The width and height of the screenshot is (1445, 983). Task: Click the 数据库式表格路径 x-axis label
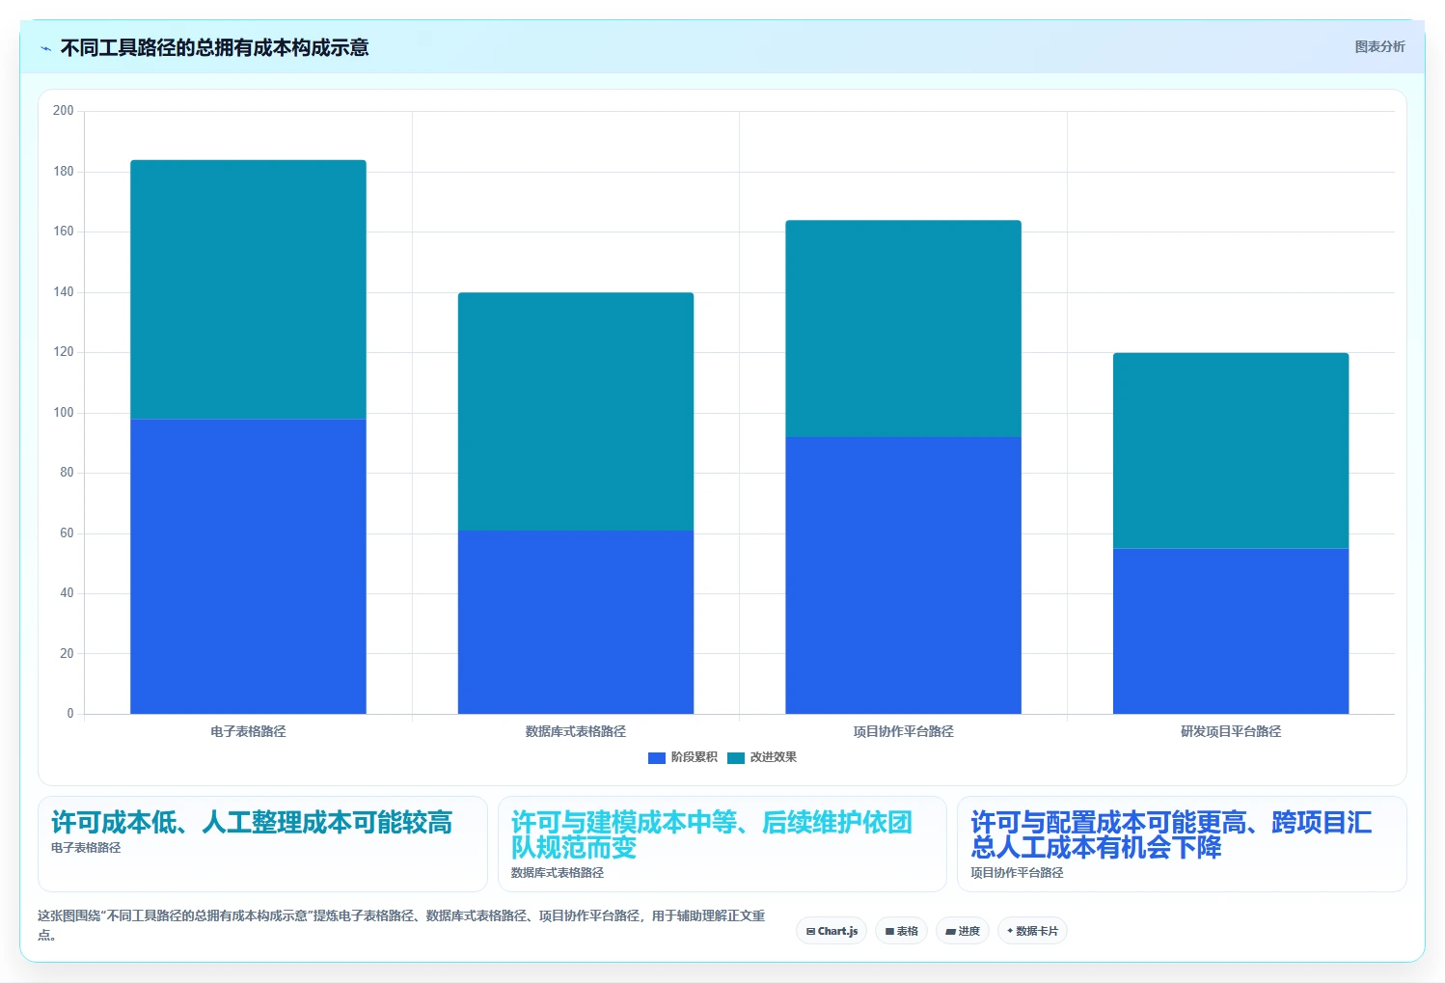(576, 731)
